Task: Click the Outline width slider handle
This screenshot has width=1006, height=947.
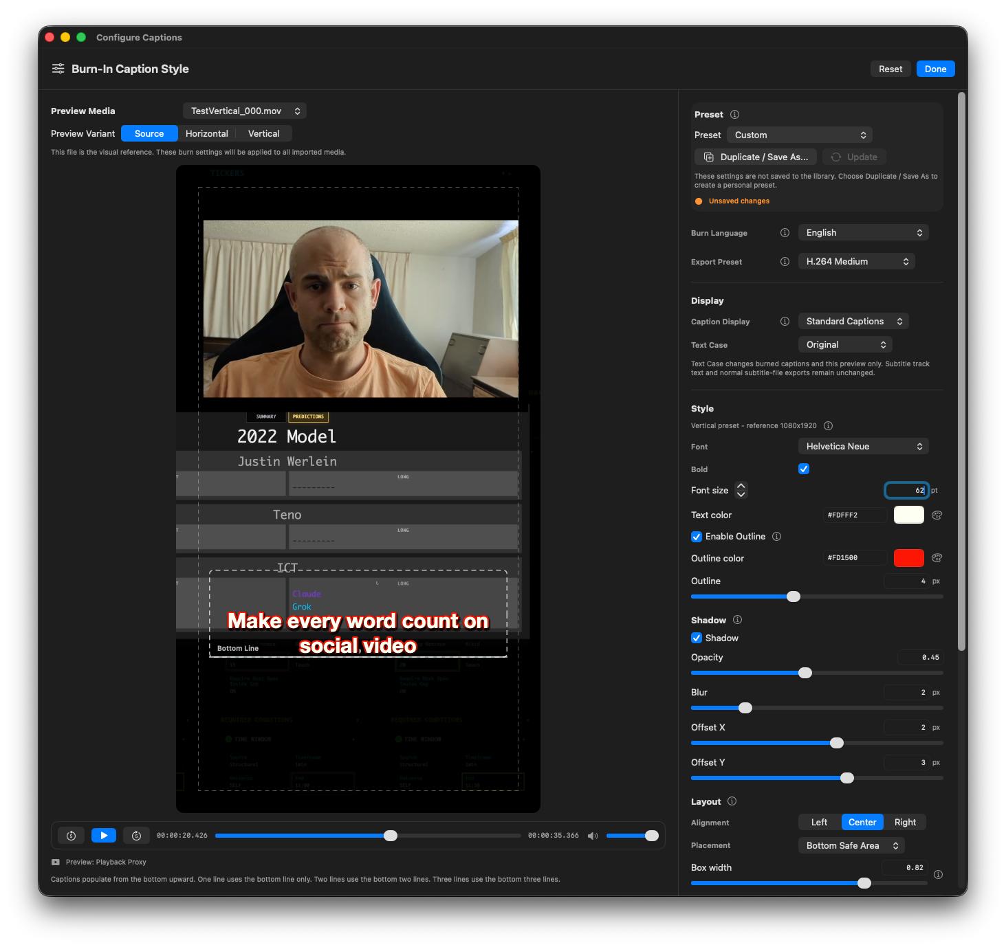Action: [794, 597]
